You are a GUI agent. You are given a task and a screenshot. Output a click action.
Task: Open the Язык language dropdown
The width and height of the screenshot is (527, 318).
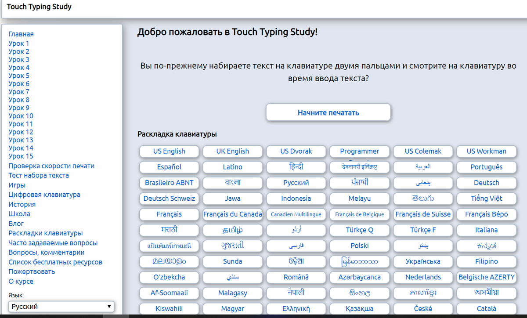pyautogui.click(x=61, y=306)
